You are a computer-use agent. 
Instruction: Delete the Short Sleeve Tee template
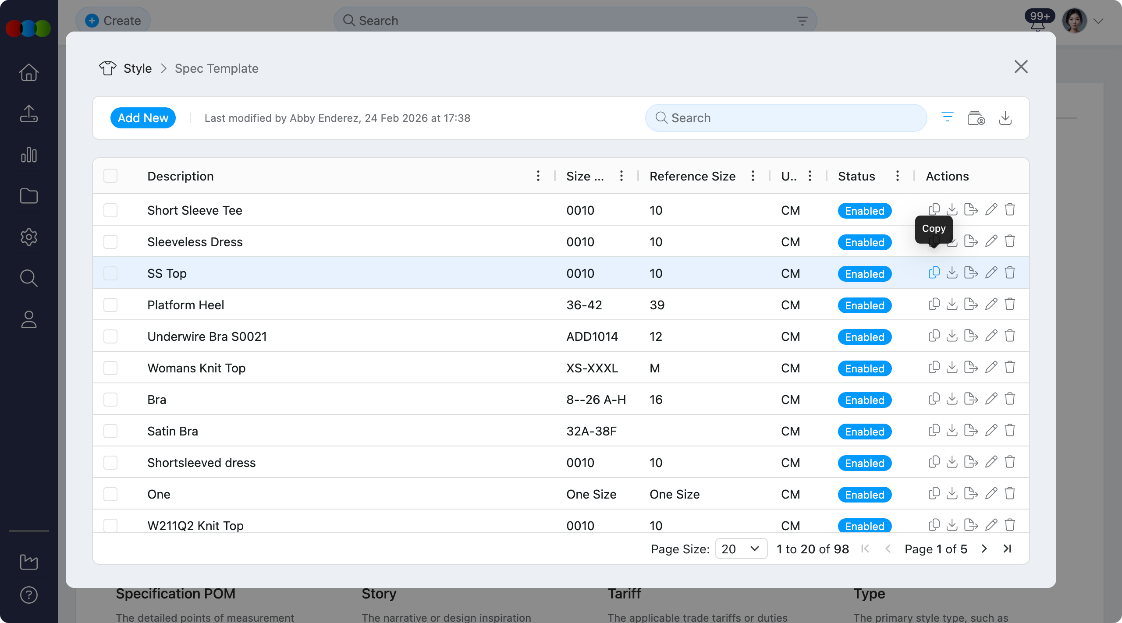[x=1010, y=209]
